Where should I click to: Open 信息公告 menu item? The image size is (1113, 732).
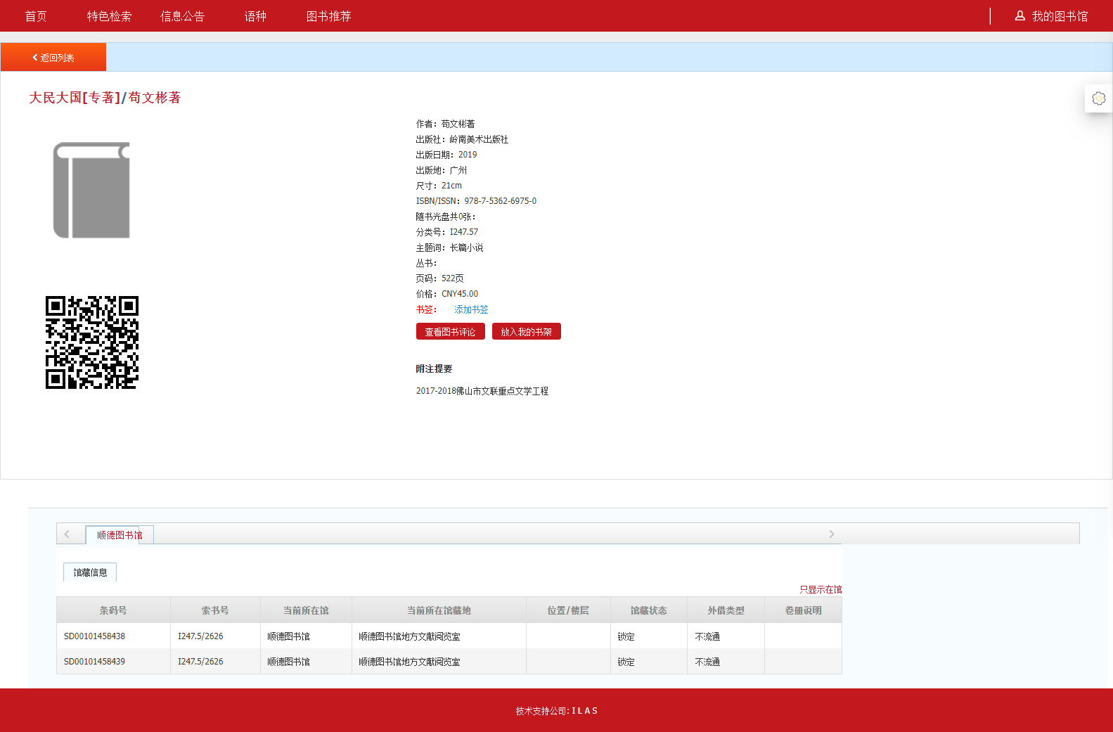[182, 16]
